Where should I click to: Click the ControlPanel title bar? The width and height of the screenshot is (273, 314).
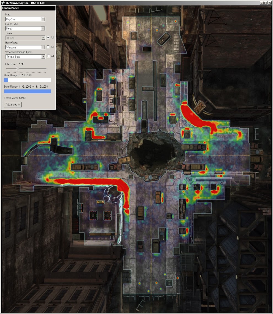[28, 8]
